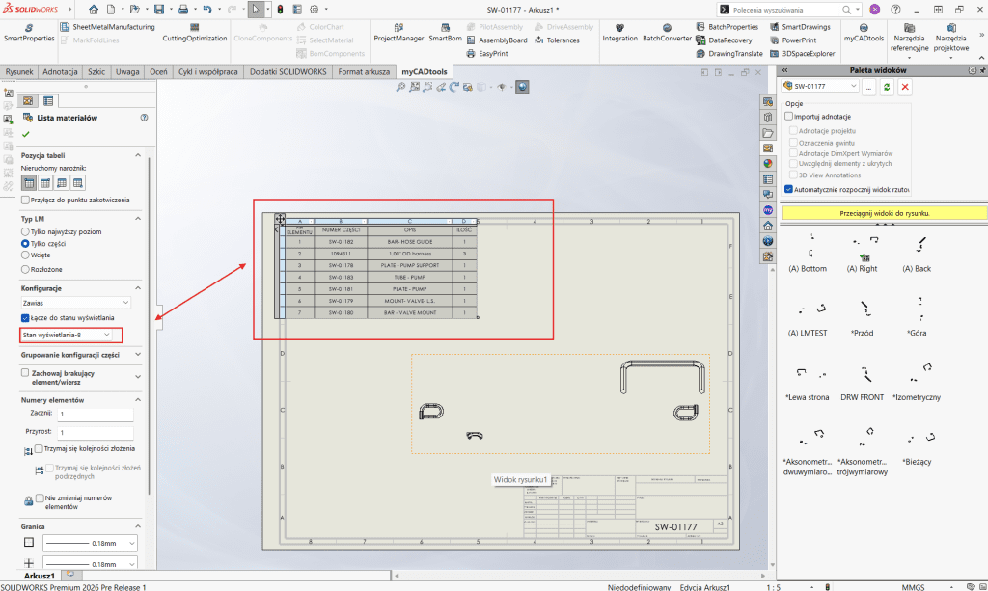Enable 'Przyłącz do punktu zakotwiczenia' checkbox
This screenshot has height=591, width=988.
click(25, 200)
